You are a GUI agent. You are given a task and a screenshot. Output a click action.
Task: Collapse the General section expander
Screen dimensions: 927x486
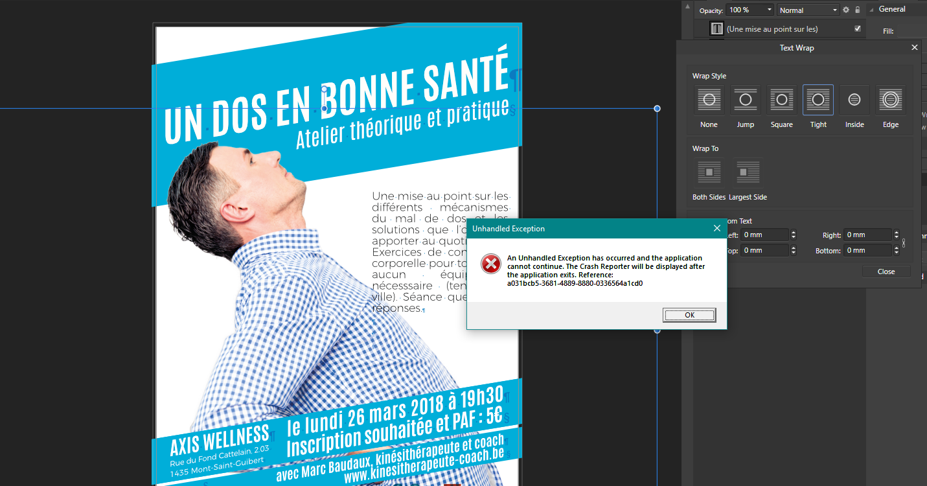coord(871,9)
